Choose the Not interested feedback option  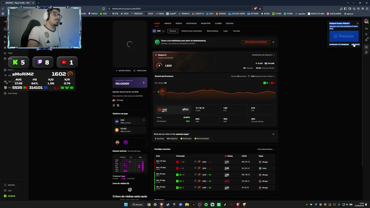(201, 139)
